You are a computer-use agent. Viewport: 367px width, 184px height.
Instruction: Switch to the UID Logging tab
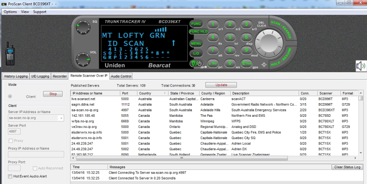tap(40, 76)
